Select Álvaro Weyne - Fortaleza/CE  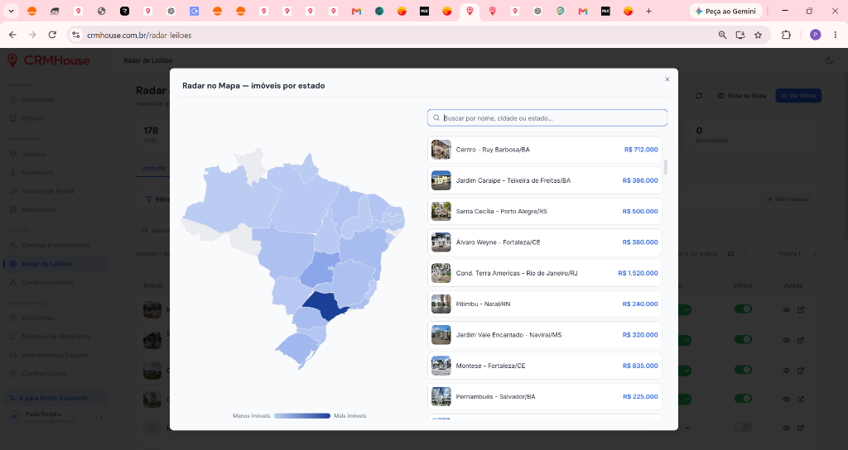545,242
